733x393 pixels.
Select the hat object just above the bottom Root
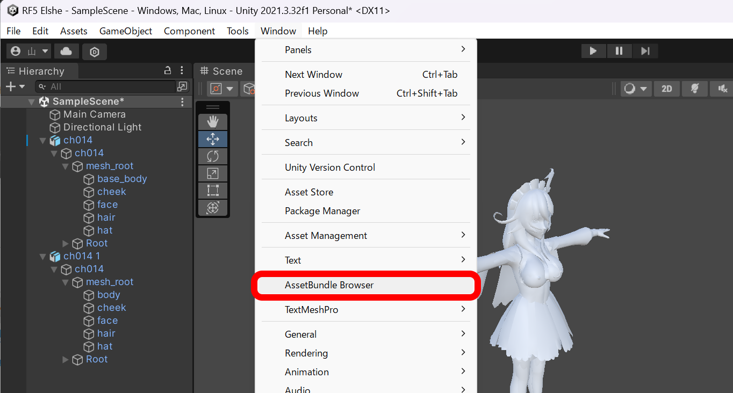pyautogui.click(x=105, y=346)
